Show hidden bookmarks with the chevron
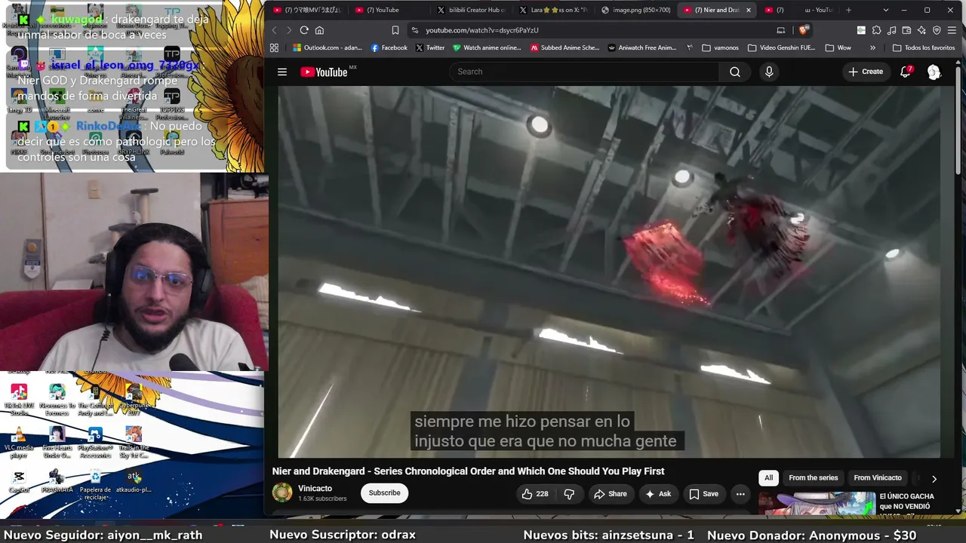Screen dimensions: 966x543 [x=872, y=48]
